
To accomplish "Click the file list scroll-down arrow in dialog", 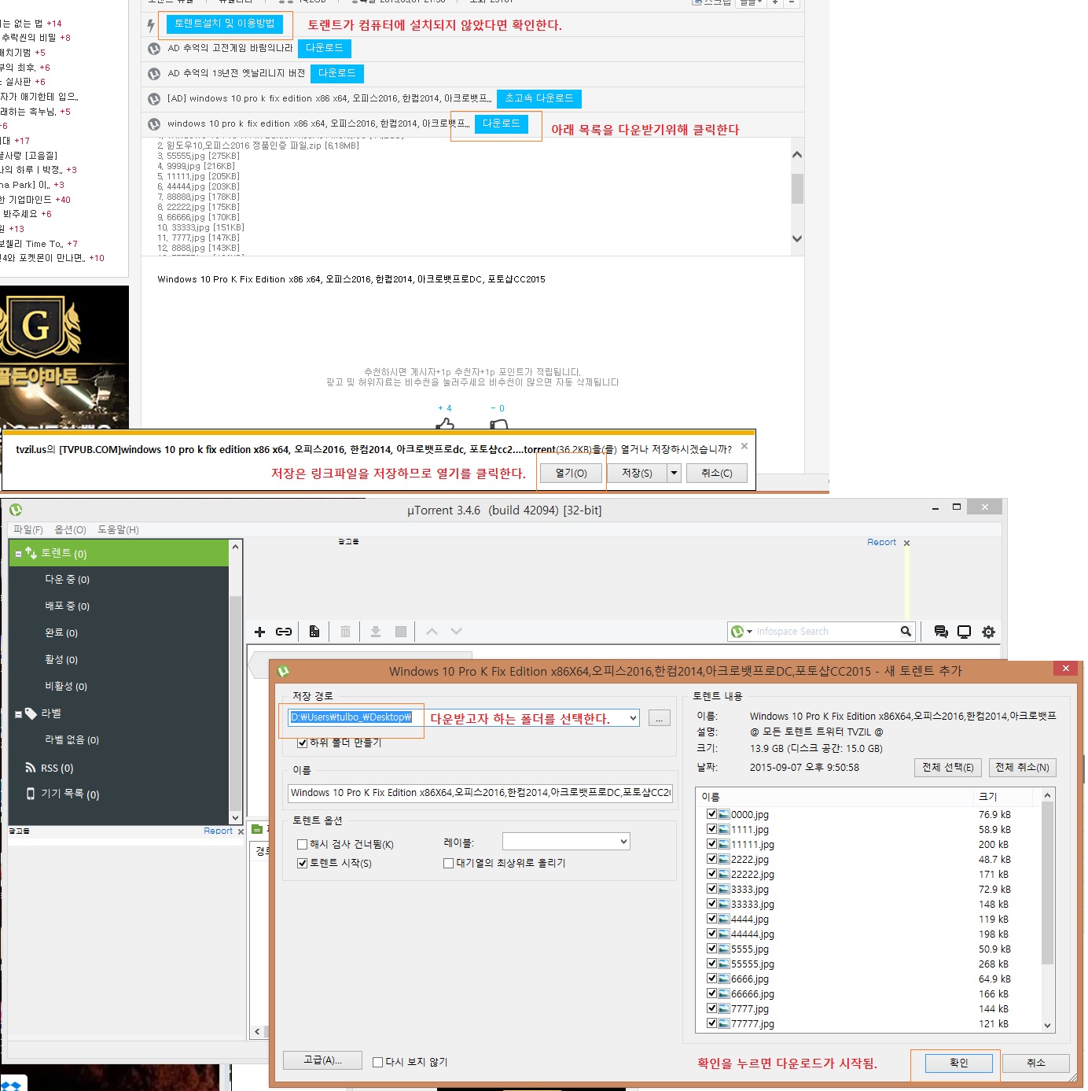I will 1047,1025.
